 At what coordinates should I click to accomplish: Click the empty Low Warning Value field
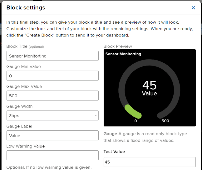click(x=52, y=155)
